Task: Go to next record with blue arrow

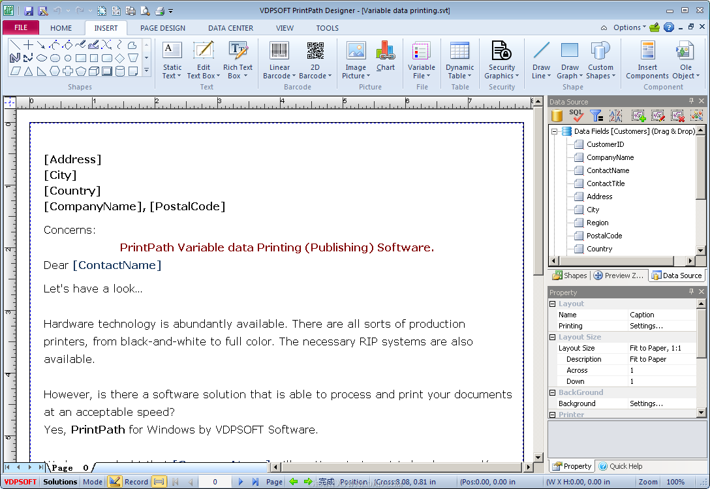Action: (x=240, y=482)
